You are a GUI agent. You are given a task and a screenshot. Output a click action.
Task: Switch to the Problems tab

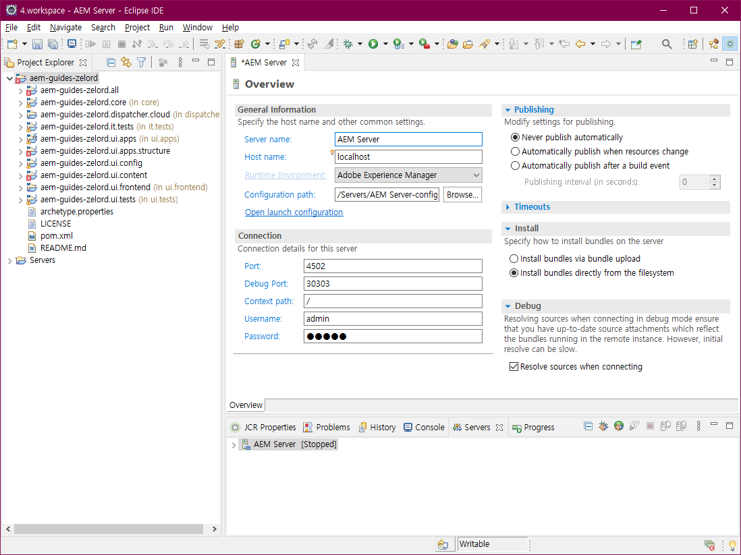[x=327, y=427]
